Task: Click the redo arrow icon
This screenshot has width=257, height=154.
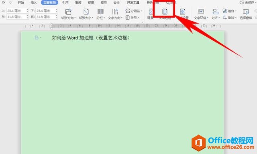Action: click(x=4, y=2)
